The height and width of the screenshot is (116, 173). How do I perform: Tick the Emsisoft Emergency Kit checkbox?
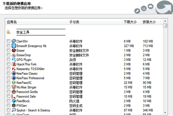pyautogui.click(x=8, y=46)
